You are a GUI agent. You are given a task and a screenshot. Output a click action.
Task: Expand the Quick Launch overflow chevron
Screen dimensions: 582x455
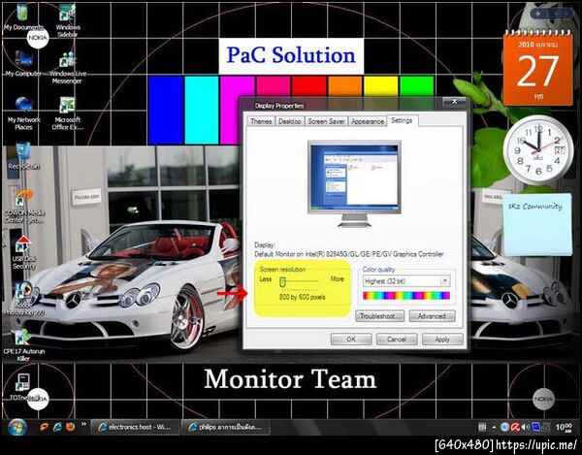(x=83, y=424)
